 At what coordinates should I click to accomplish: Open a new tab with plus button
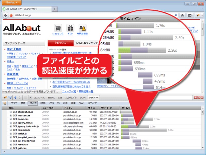55,9
